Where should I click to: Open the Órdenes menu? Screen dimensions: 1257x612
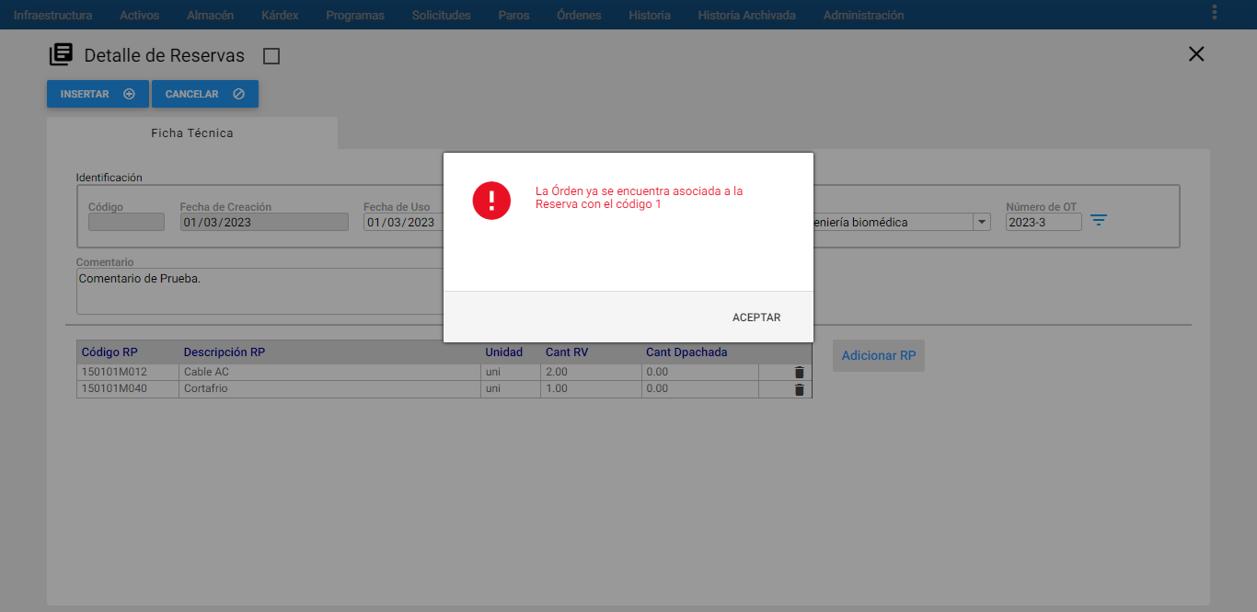point(579,15)
